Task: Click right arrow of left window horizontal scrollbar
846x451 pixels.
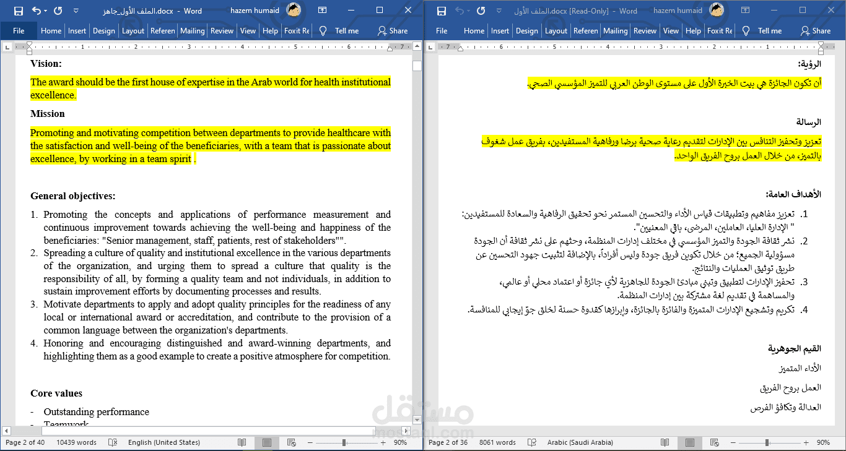Action: point(407,431)
